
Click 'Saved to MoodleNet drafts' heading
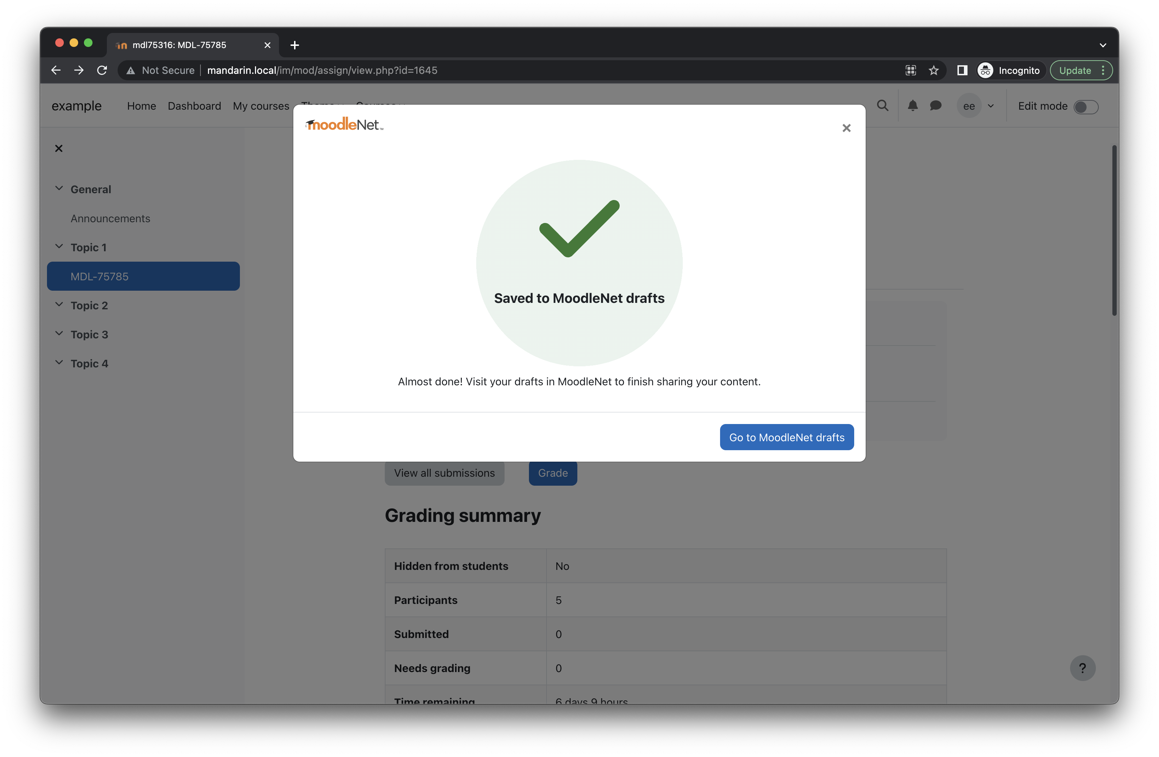(x=579, y=298)
